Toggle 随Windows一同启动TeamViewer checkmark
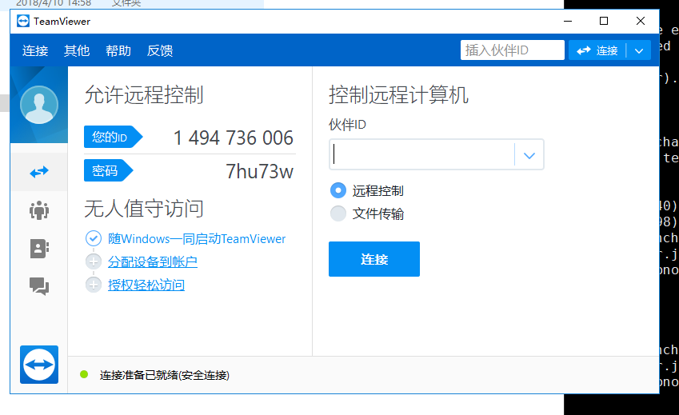The image size is (679, 415). tap(94, 238)
